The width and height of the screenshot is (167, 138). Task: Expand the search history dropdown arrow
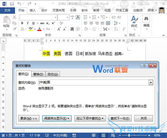pyautogui.click(x=151, y=83)
